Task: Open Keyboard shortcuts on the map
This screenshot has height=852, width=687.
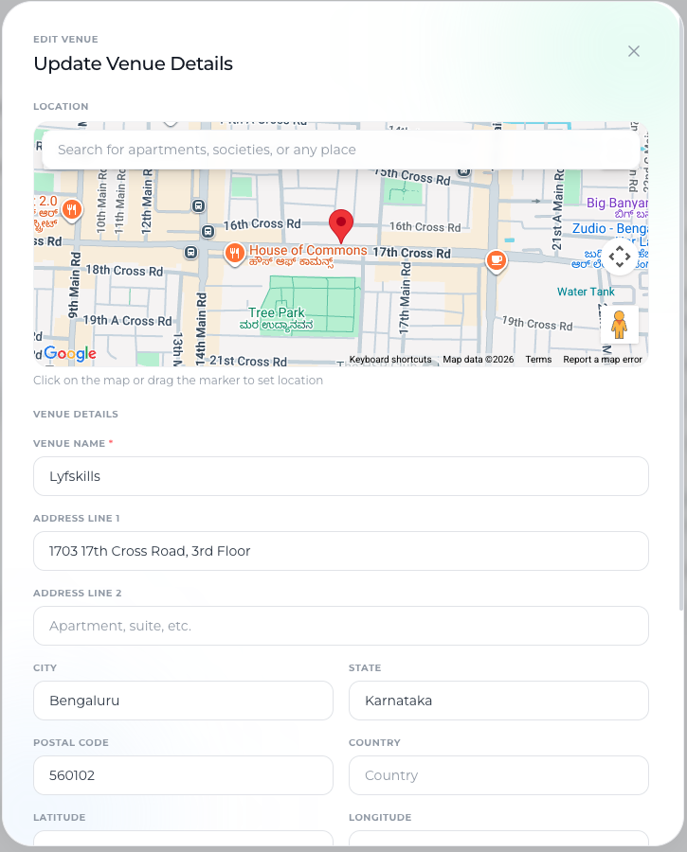Action: pyautogui.click(x=390, y=359)
